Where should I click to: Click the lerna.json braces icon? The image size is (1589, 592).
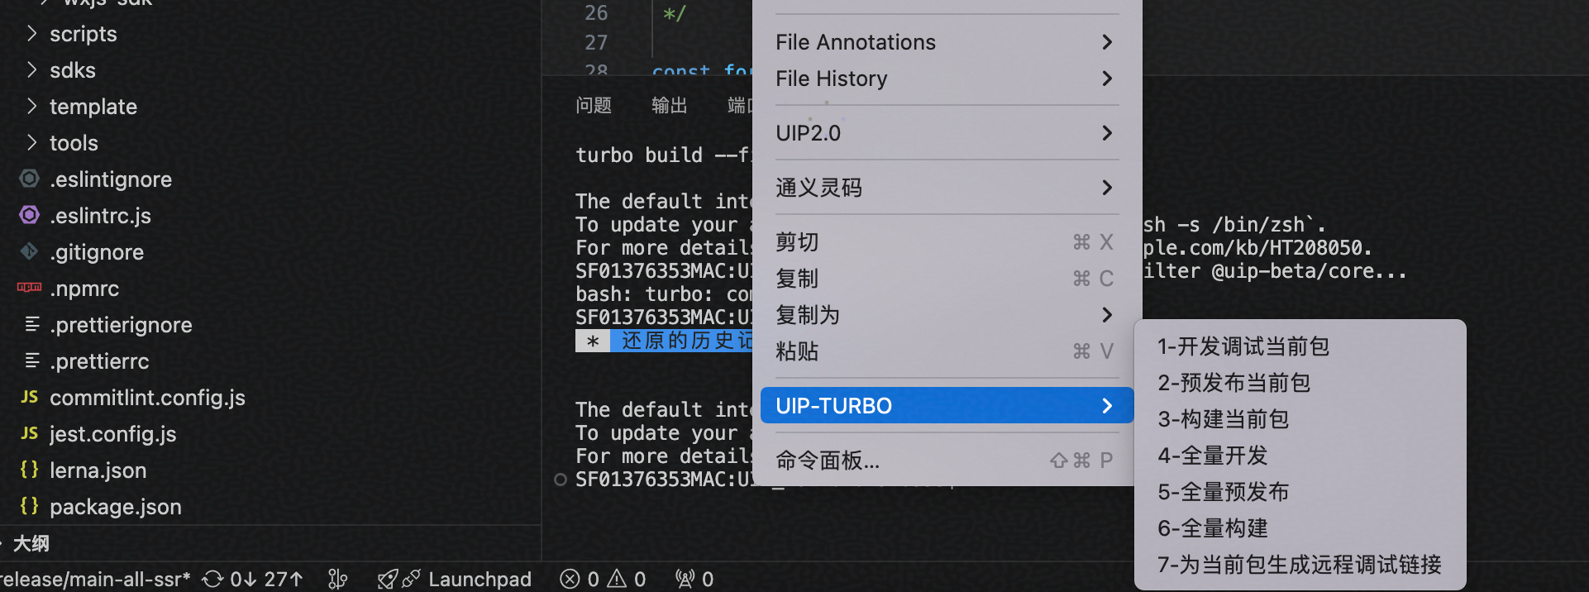point(29,470)
